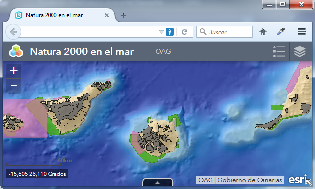Screen dimensions: 315x189
Task: Open the esri logo link
Action: click(298, 180)
